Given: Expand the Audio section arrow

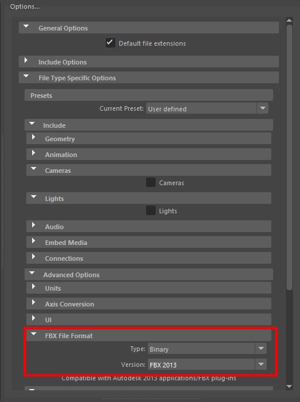Looking at the screenshot, I should coord(33,225).
